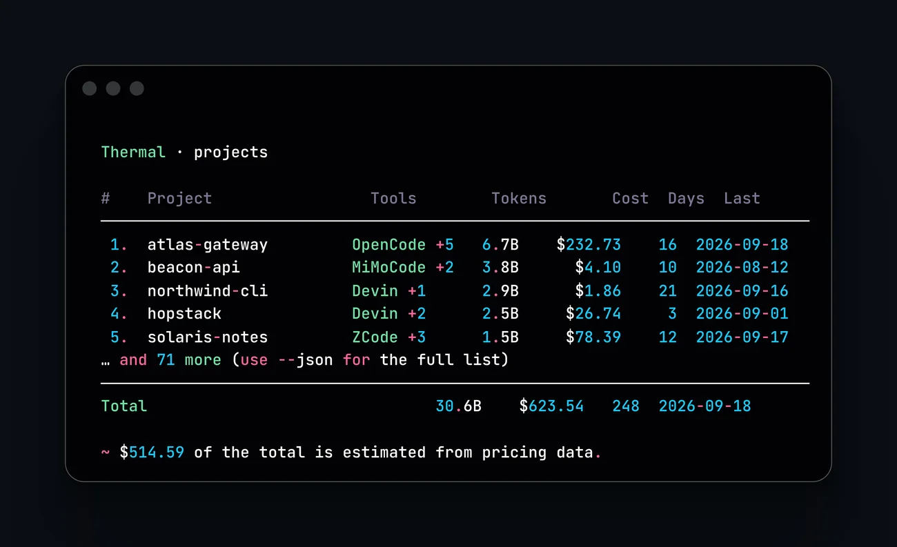Click the "Tools" column header
This screenshot has width=897, height=547.
393,199
